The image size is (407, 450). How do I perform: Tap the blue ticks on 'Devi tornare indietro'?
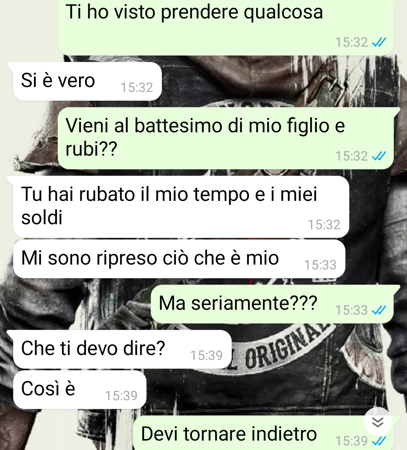point(379,441)
